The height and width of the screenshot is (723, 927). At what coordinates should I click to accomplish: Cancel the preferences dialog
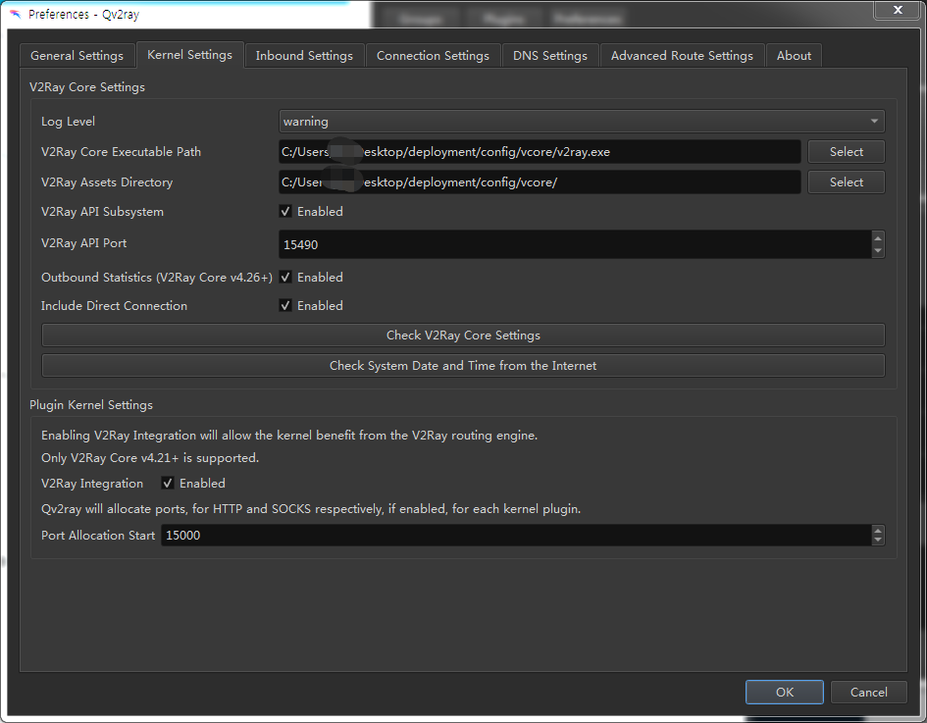pos(868,692)
